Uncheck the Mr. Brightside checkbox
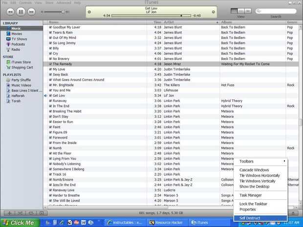Screen dimensions: 303x227 point(50,85)
